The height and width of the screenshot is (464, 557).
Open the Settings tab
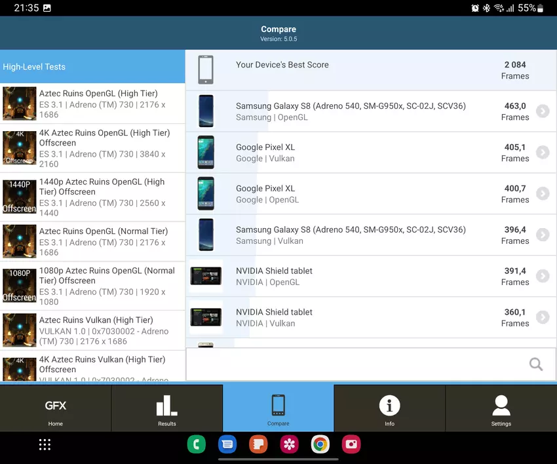501,409
